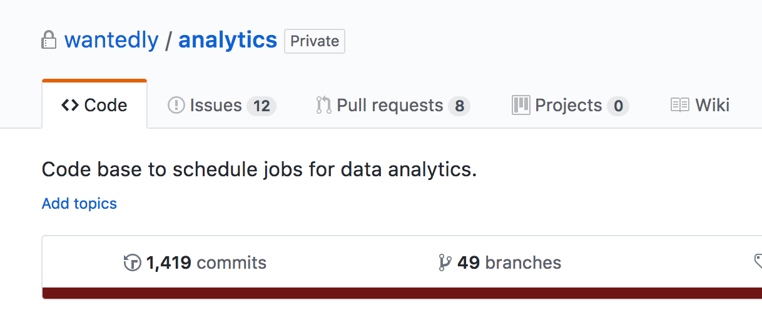Click the lock icon beside the repository name
This screenshot has height=310, width=762.
49,41
